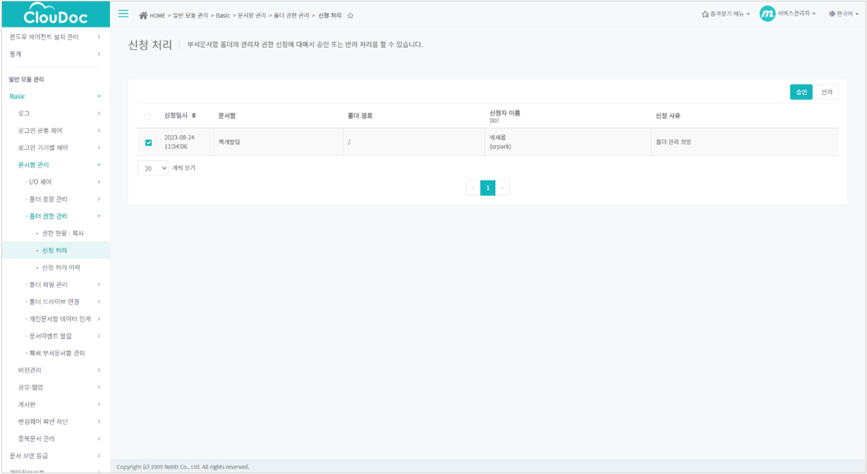Viewport: 867px width, 474px height.
Task: Open 중복문서 관리 menu item
Action: 37,439
